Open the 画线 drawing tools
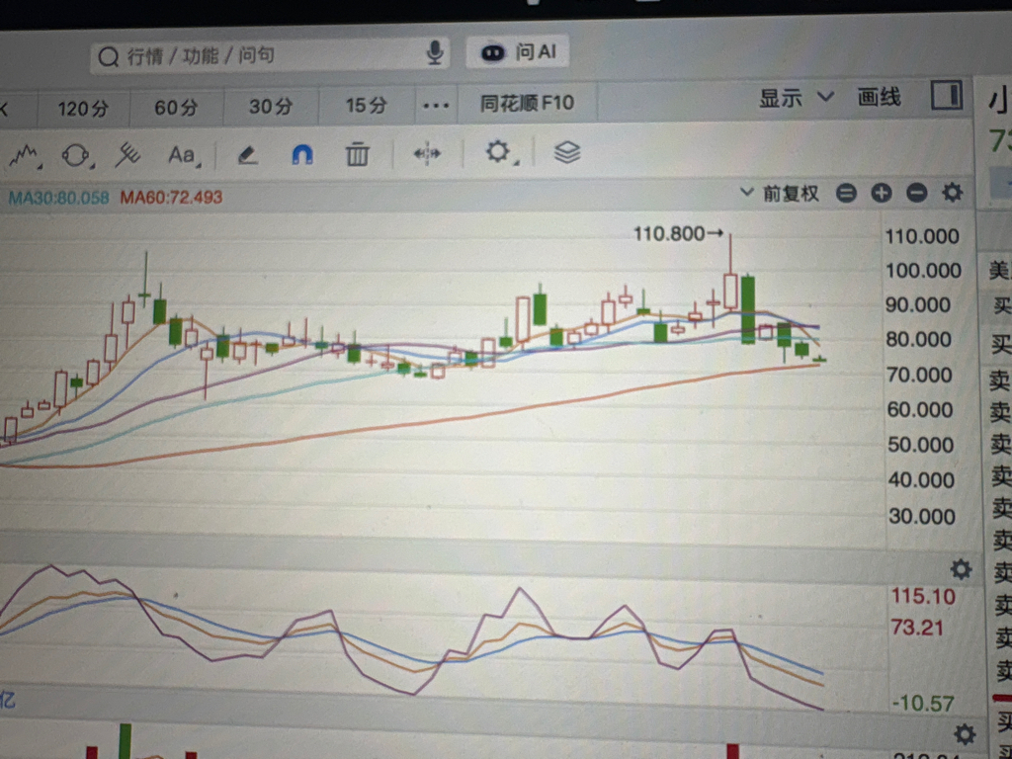This screenshot has width=1012, height=759. [879, 98]
